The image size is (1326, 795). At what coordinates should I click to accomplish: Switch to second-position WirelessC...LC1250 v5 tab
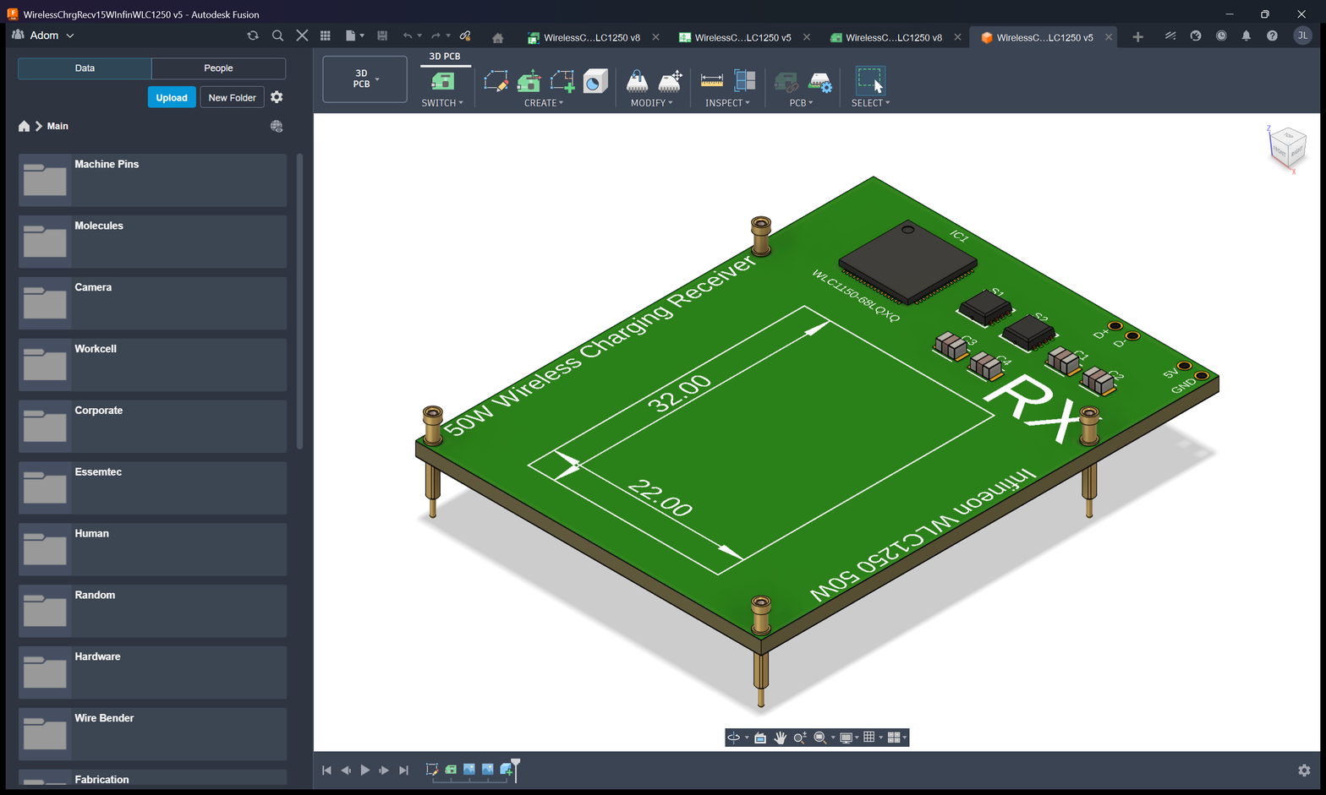(742, 37)
